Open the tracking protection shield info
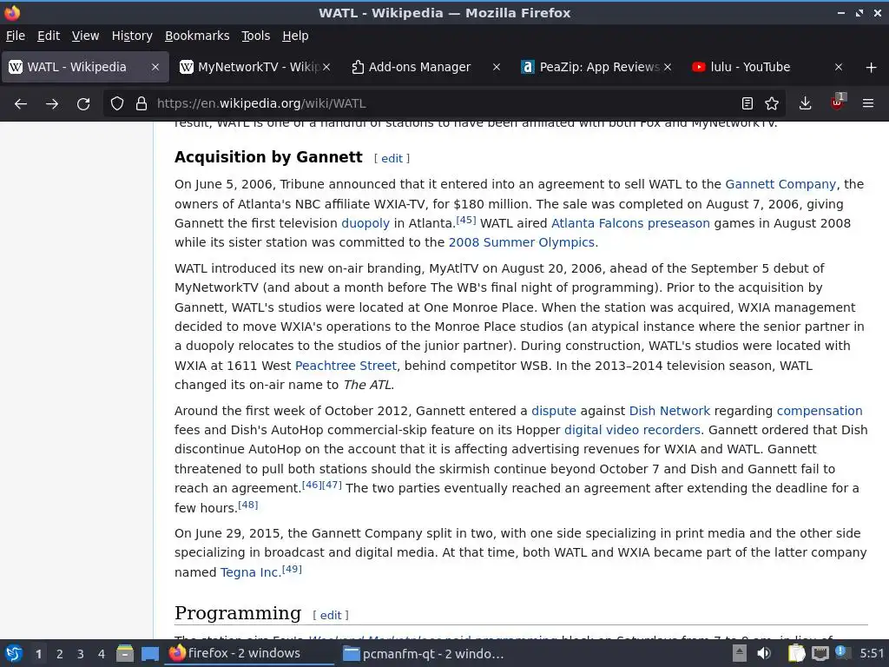Screen dimensions: 889x667 tap(117, 104)
